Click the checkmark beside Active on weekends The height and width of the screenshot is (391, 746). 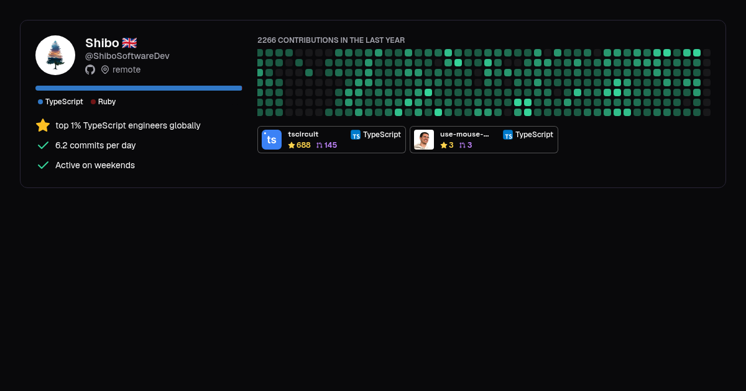pos(43,165)
